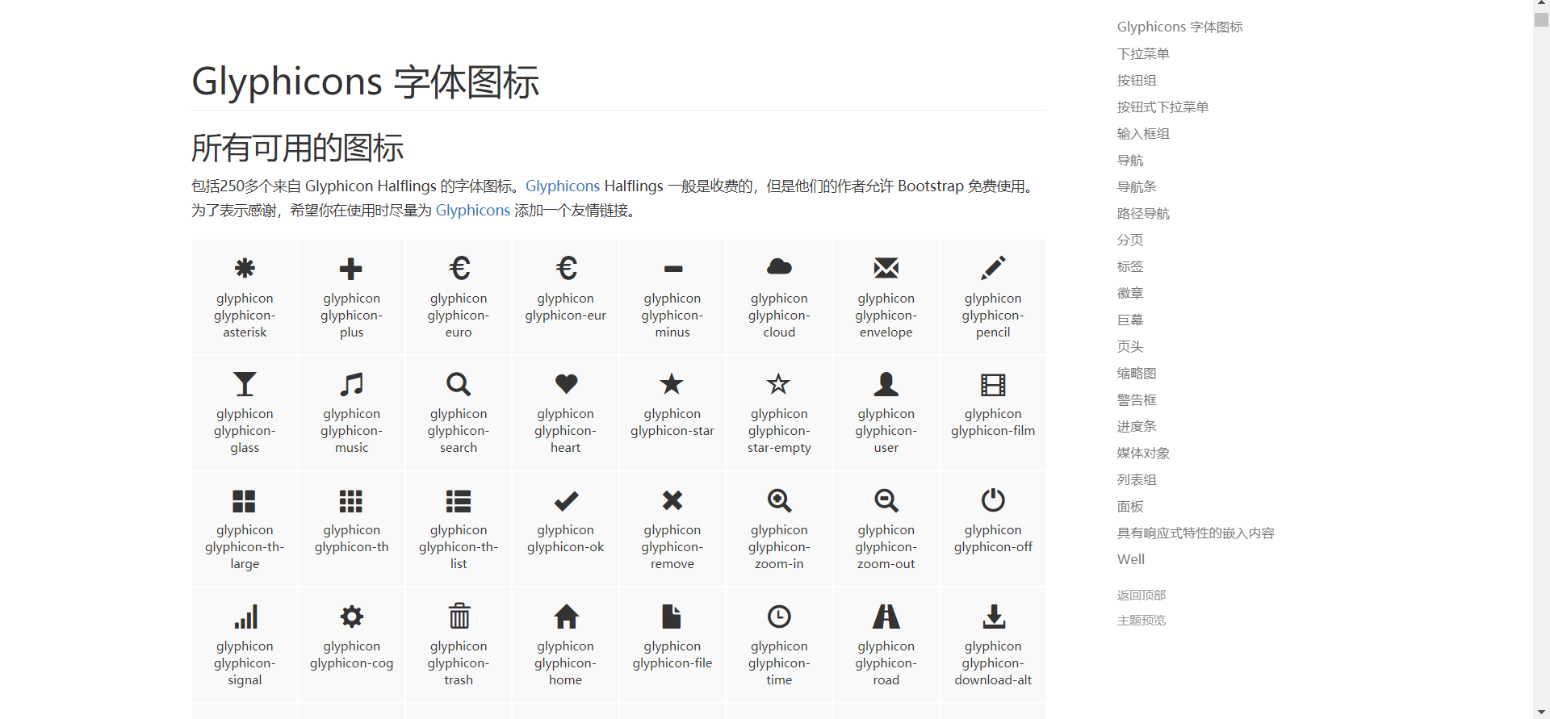Click the zoom-out glyphicon

click(x=886, y=500)
